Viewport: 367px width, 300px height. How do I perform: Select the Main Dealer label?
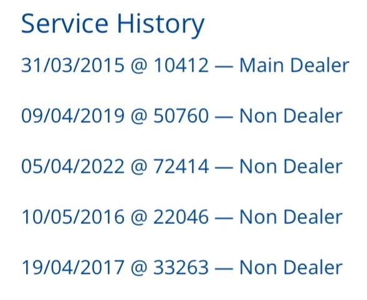295,65
